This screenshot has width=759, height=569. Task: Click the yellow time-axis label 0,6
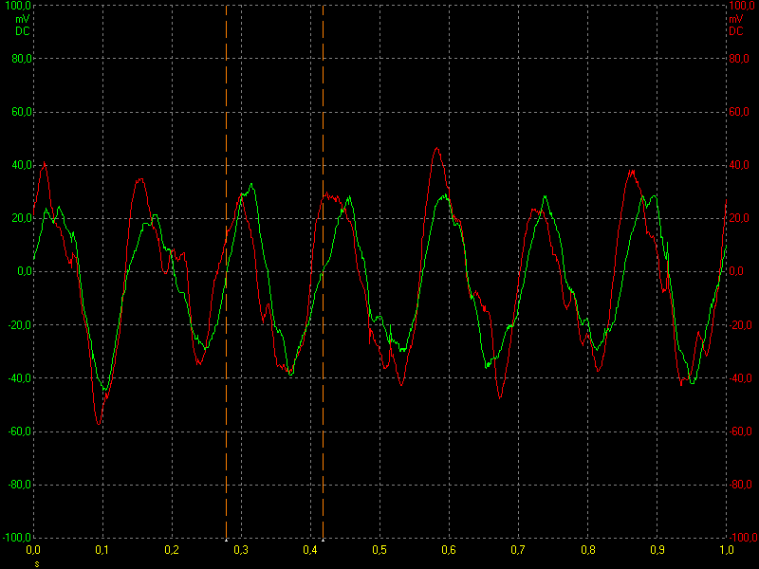[x=449, y=550]
